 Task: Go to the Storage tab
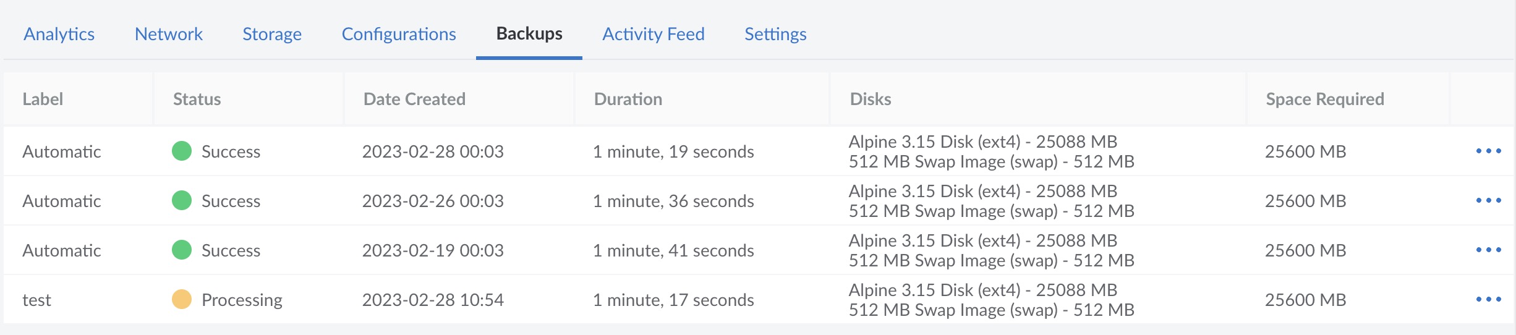pyautogui.click(x=272, y=34)
